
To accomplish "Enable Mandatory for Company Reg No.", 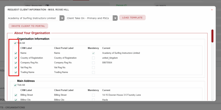I will [93, 63].
